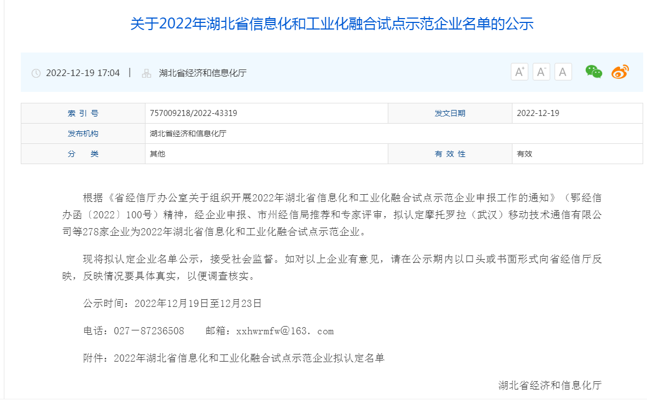
Task: Share the article via the WeChat icon
Action: (593, 72)
